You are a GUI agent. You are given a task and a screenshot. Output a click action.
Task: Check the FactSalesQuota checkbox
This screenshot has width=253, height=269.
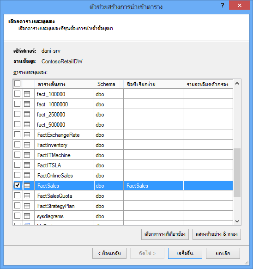[x=17, y=195]
